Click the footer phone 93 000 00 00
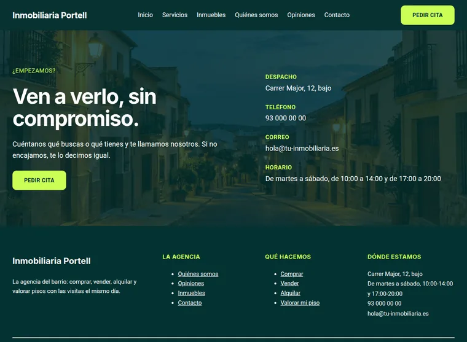This screenshot has height=342, width=467. pyautogui.click(x=385, y=303)
